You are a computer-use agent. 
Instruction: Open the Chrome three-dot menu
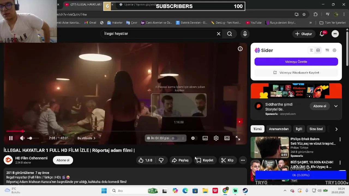pos(344,14)
